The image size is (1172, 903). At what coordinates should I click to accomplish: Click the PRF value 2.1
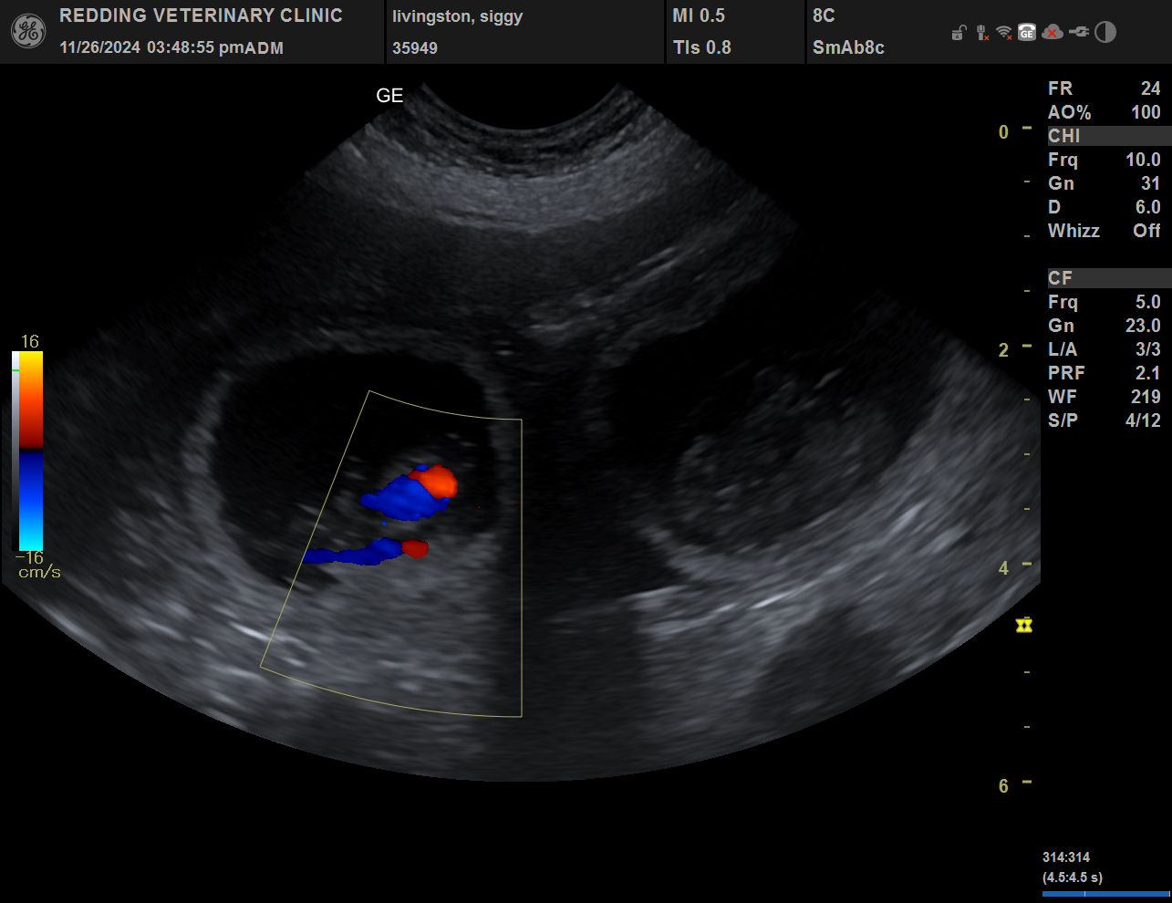[x=1147, y=373]
